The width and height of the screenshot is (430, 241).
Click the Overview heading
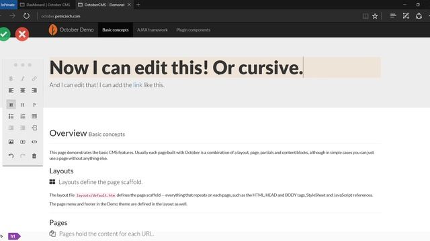tap(68, 133)
